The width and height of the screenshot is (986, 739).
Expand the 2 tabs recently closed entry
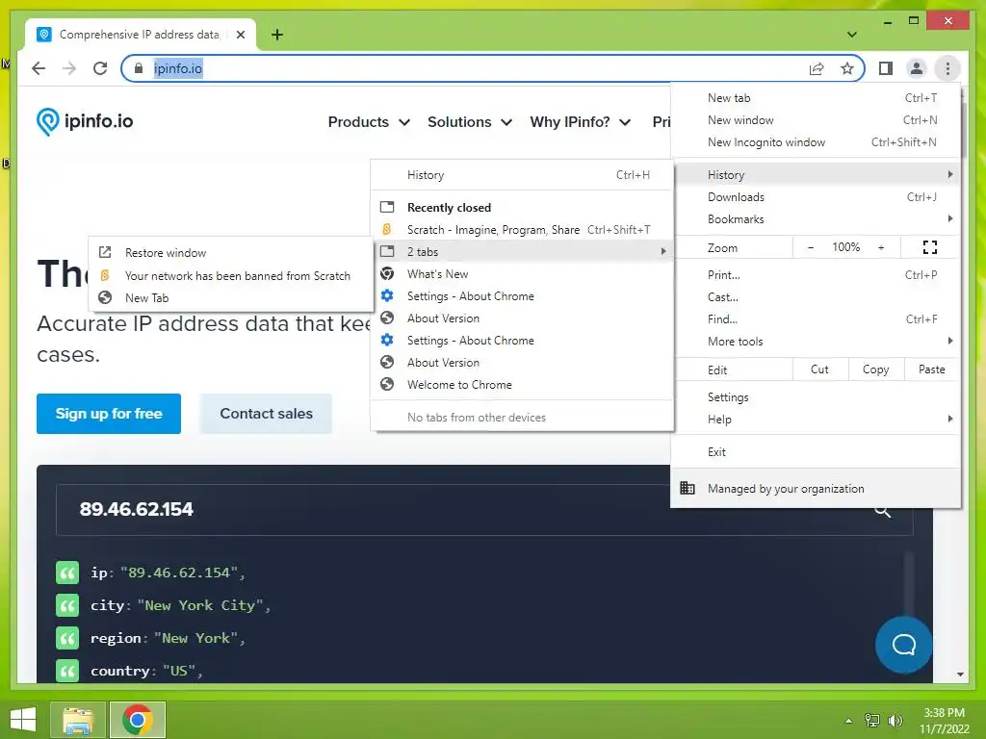click(x=522, y=251)
